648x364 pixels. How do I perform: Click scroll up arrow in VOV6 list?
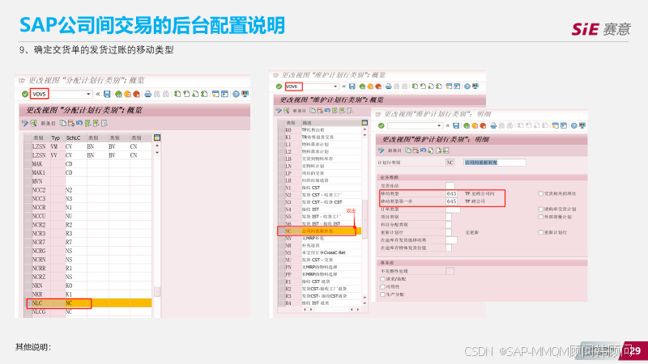coord(364,129)
